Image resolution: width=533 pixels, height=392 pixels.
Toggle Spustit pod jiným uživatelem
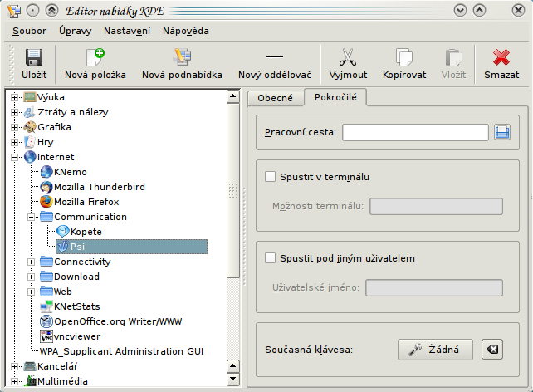[x=270, y=258]
